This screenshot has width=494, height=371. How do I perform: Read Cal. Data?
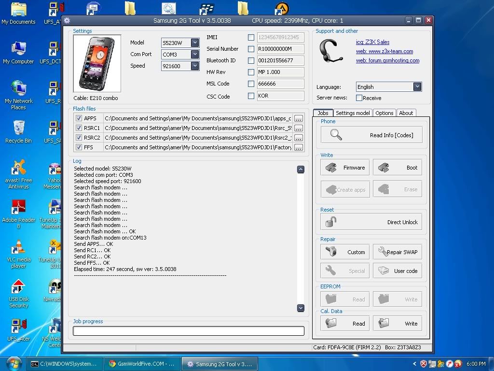pyautogui.click(x=345, y=323)
